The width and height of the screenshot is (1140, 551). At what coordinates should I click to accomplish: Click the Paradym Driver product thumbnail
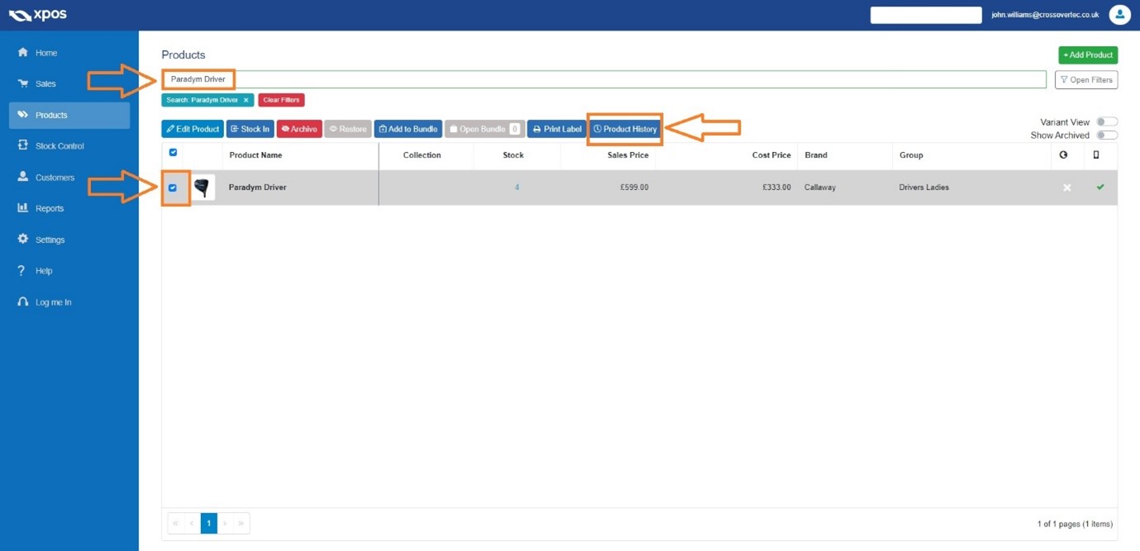202,188
